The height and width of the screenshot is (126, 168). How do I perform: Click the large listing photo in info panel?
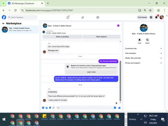pyautogui.click(x=143, y=28)
